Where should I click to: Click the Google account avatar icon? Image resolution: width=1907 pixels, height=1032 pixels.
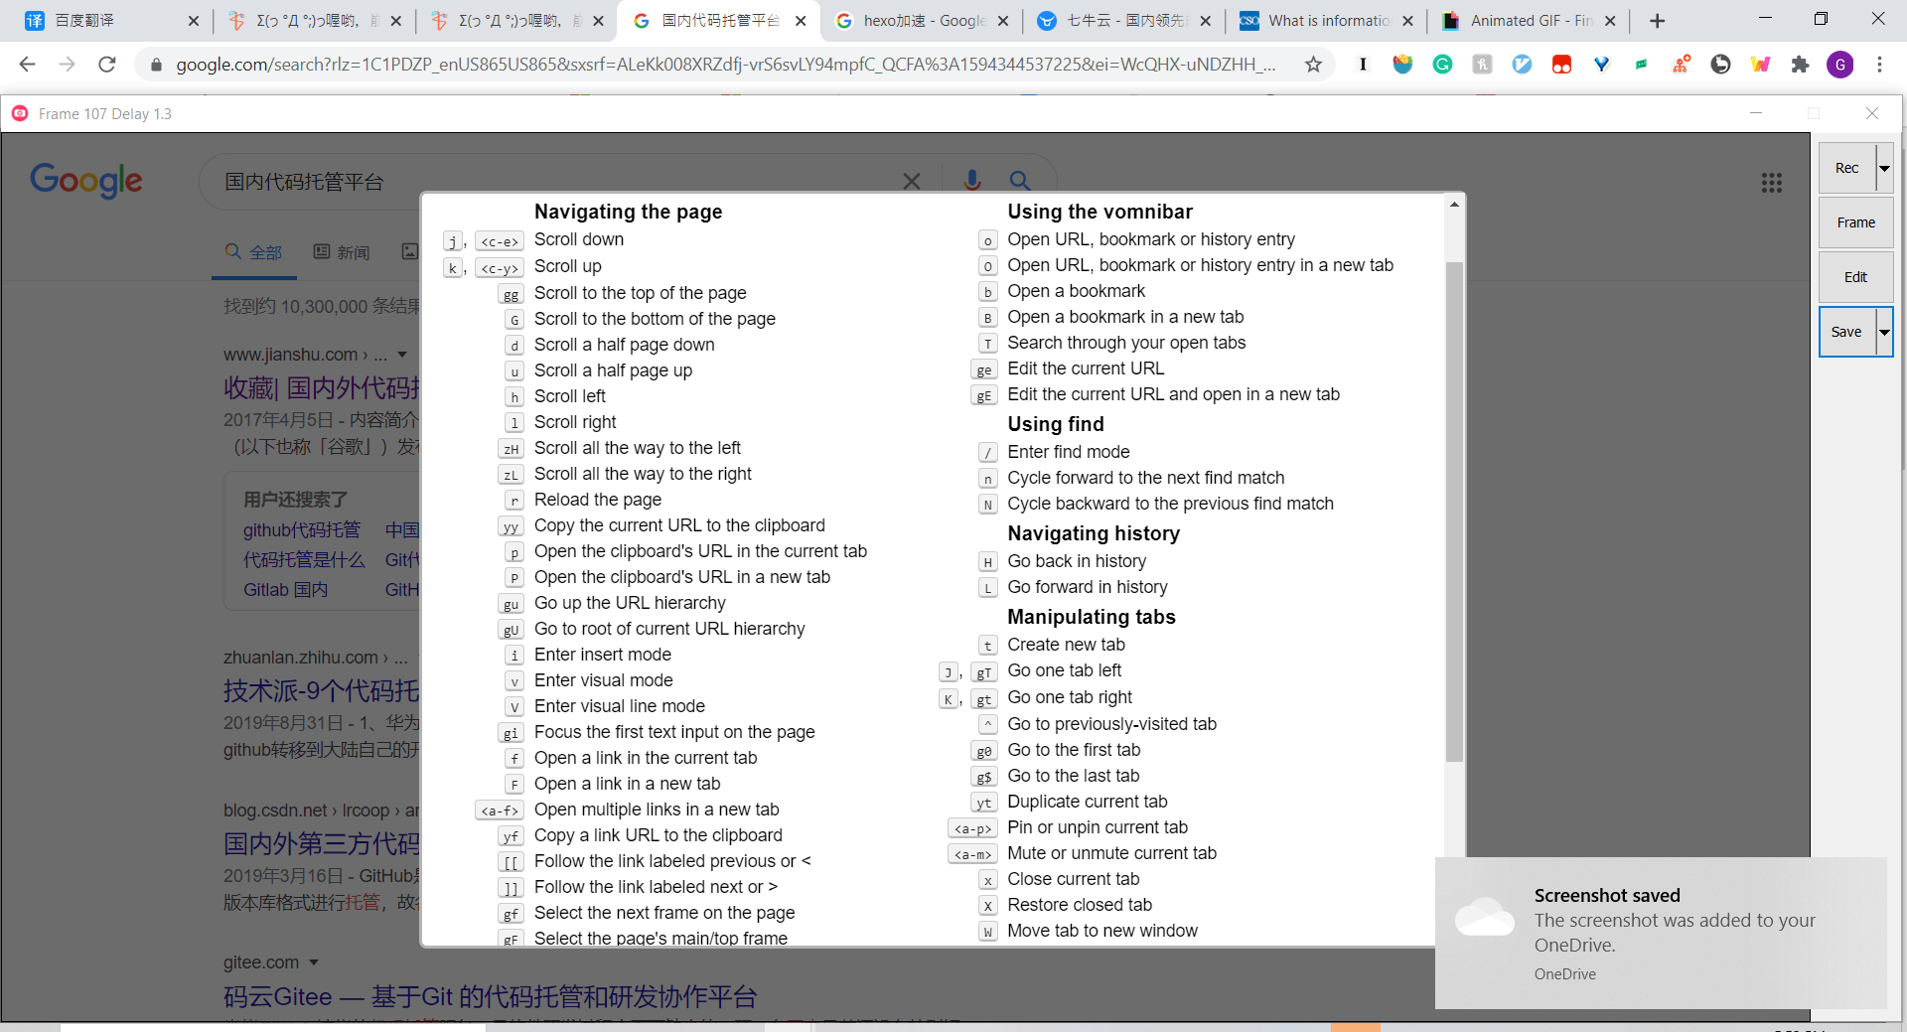click(1839, 65)
